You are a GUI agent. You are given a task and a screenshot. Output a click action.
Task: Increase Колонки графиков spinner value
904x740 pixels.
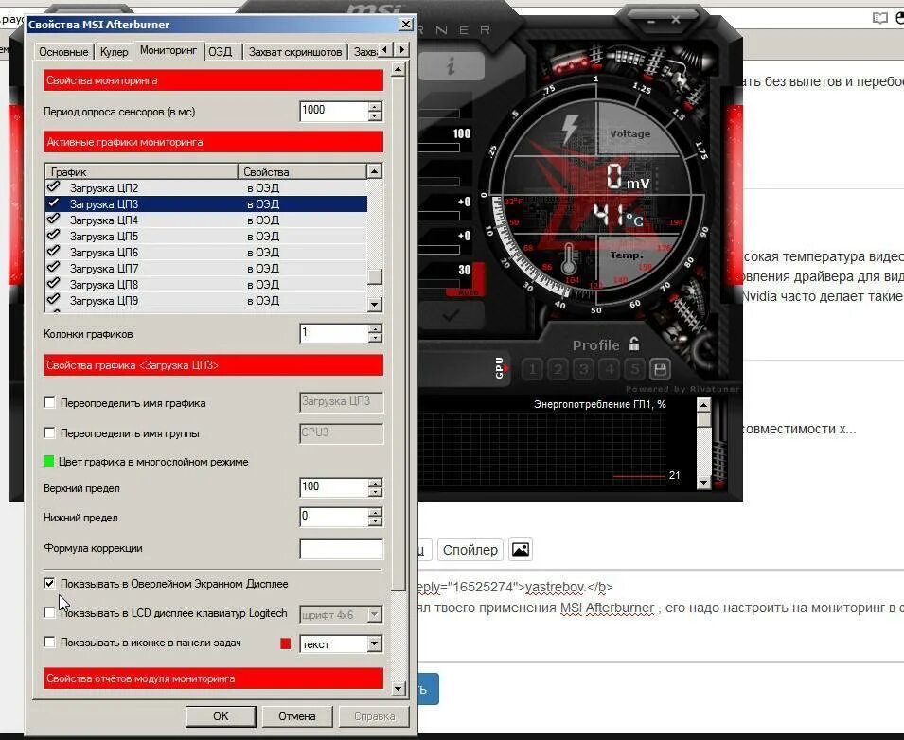click(x=375, y=328)
